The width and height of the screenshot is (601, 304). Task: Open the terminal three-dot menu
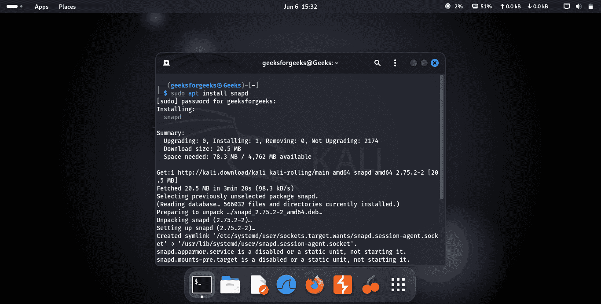pos(395,63)
